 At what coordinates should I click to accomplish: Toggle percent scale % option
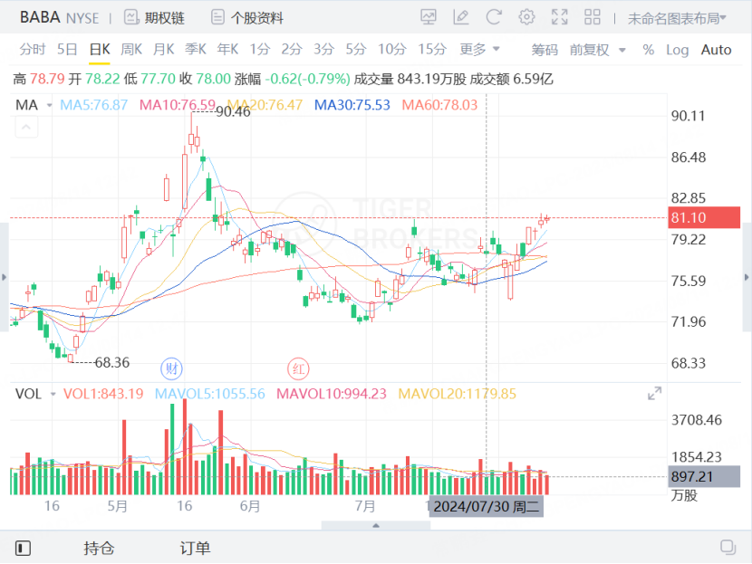click(649, 50)
